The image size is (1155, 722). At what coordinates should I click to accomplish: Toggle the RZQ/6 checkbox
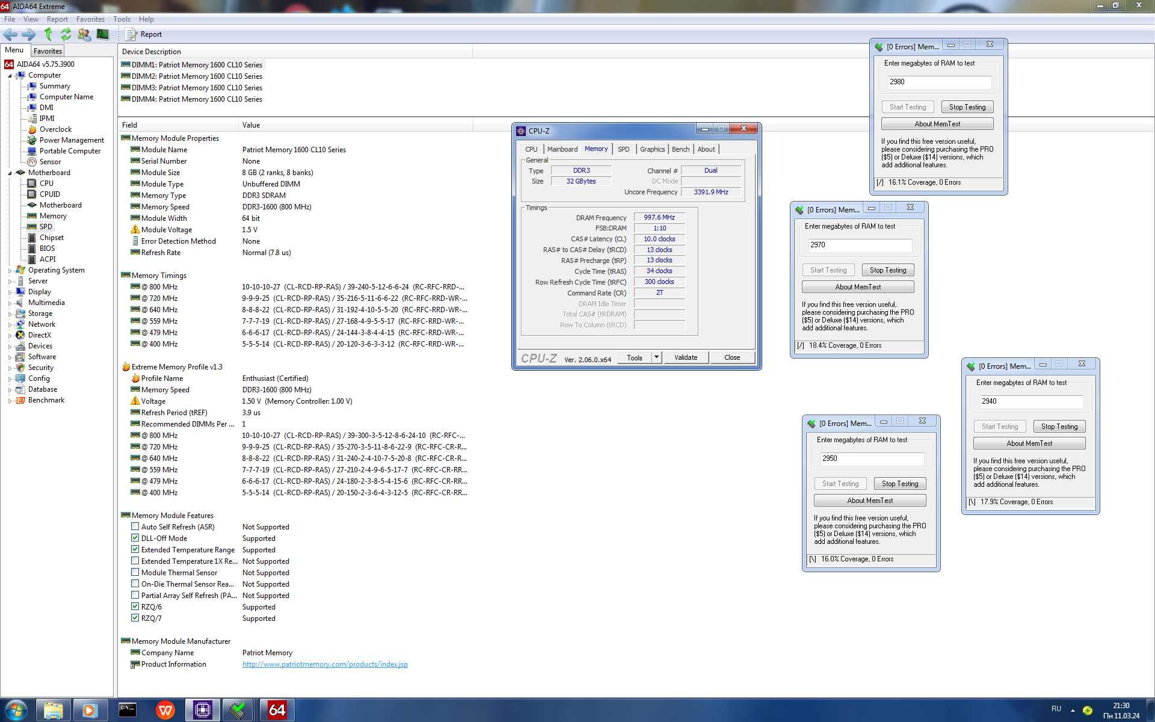coord(135,606)
